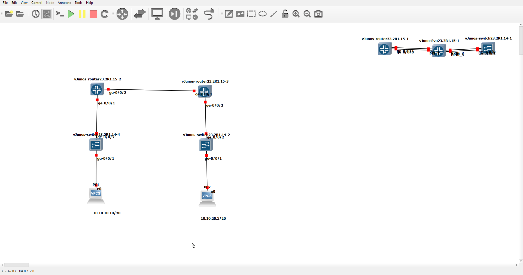Zoom out of the topology
Viewport: 523px width, 275px height.
[x=307, y=14]
